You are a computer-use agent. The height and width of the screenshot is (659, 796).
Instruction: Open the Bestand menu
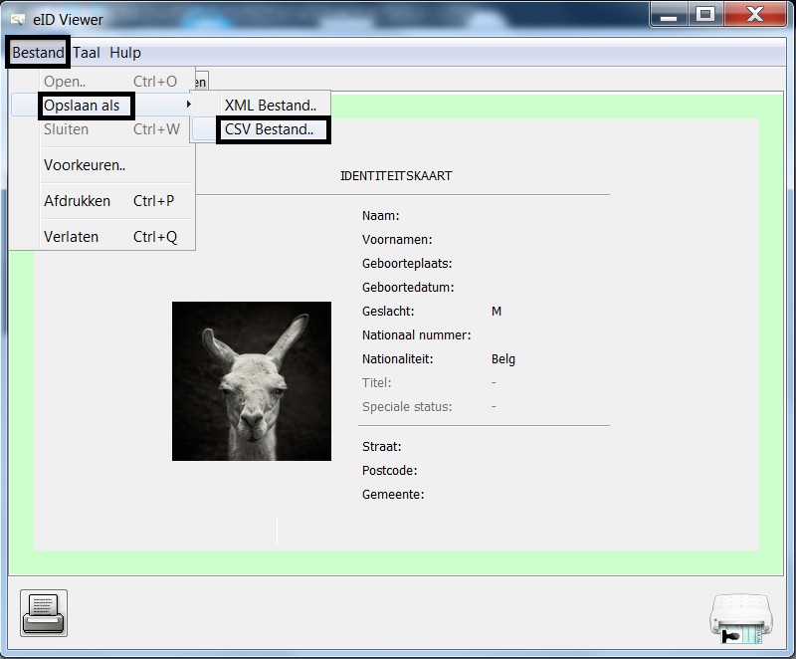pyautogui.click(x=36, y=52)
